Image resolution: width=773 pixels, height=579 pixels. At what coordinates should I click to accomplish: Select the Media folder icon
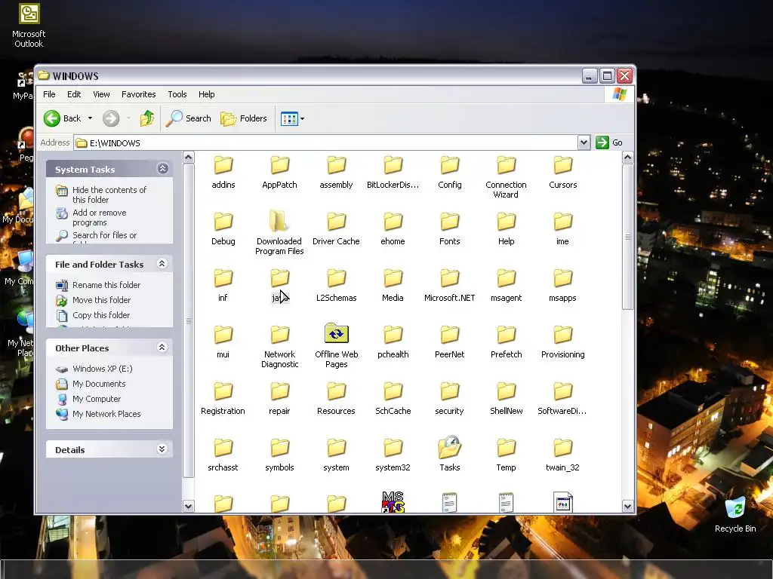393,278
